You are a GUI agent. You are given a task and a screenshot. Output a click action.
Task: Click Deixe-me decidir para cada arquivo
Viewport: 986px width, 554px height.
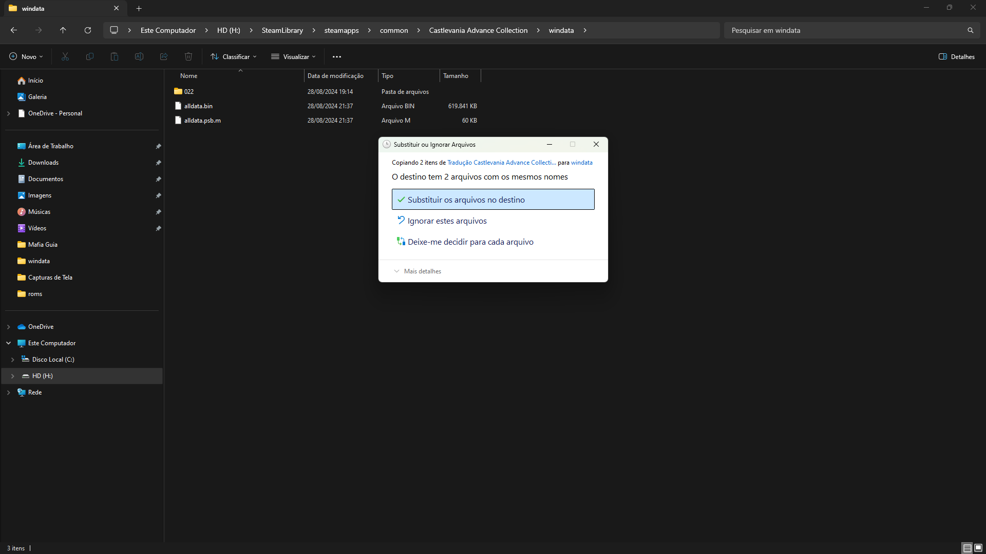470,242
